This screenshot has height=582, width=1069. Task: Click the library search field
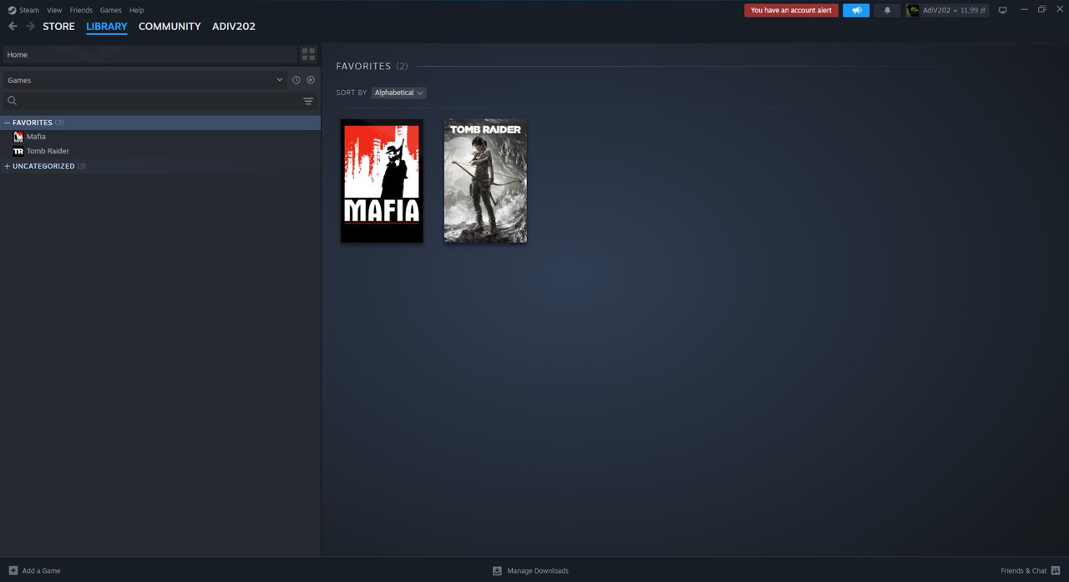[x=159, y=101]
